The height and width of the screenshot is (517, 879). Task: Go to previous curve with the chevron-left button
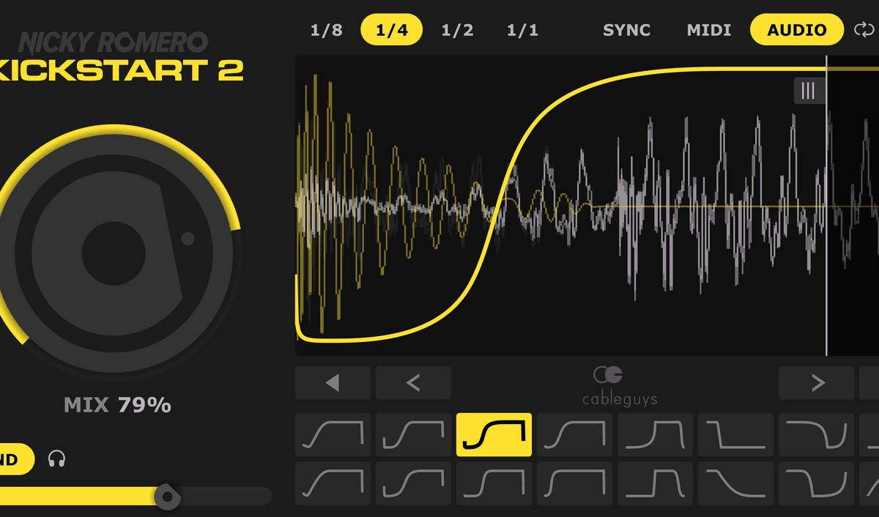coord(413,382)
